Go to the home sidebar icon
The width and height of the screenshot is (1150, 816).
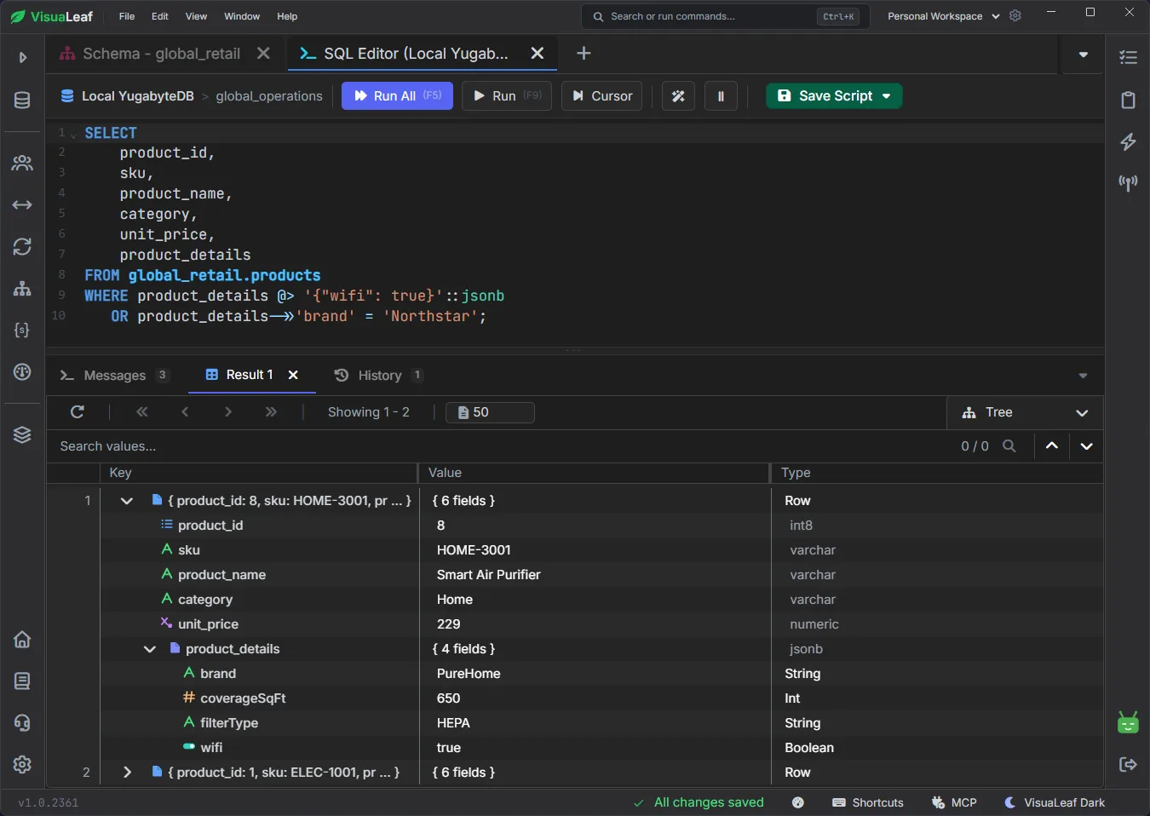pyautogui.click(x=22, y=639)
